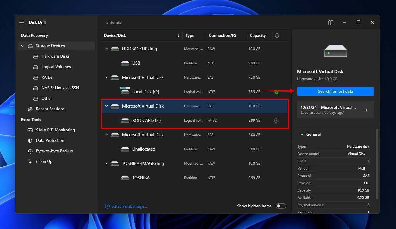This screenshot has width=396, height=229.
Task: Open Clean Up in Extra Tools
Action: [x=44, y=162]
